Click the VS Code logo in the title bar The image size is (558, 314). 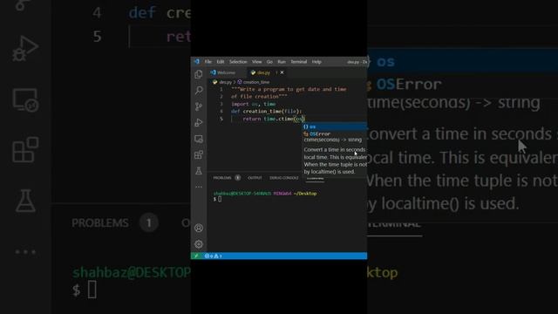pyautogui.click(x=197, y=62)
